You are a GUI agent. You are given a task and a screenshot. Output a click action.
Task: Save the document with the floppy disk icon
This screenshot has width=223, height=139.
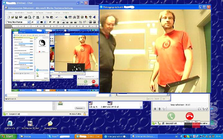pos(16,17)
